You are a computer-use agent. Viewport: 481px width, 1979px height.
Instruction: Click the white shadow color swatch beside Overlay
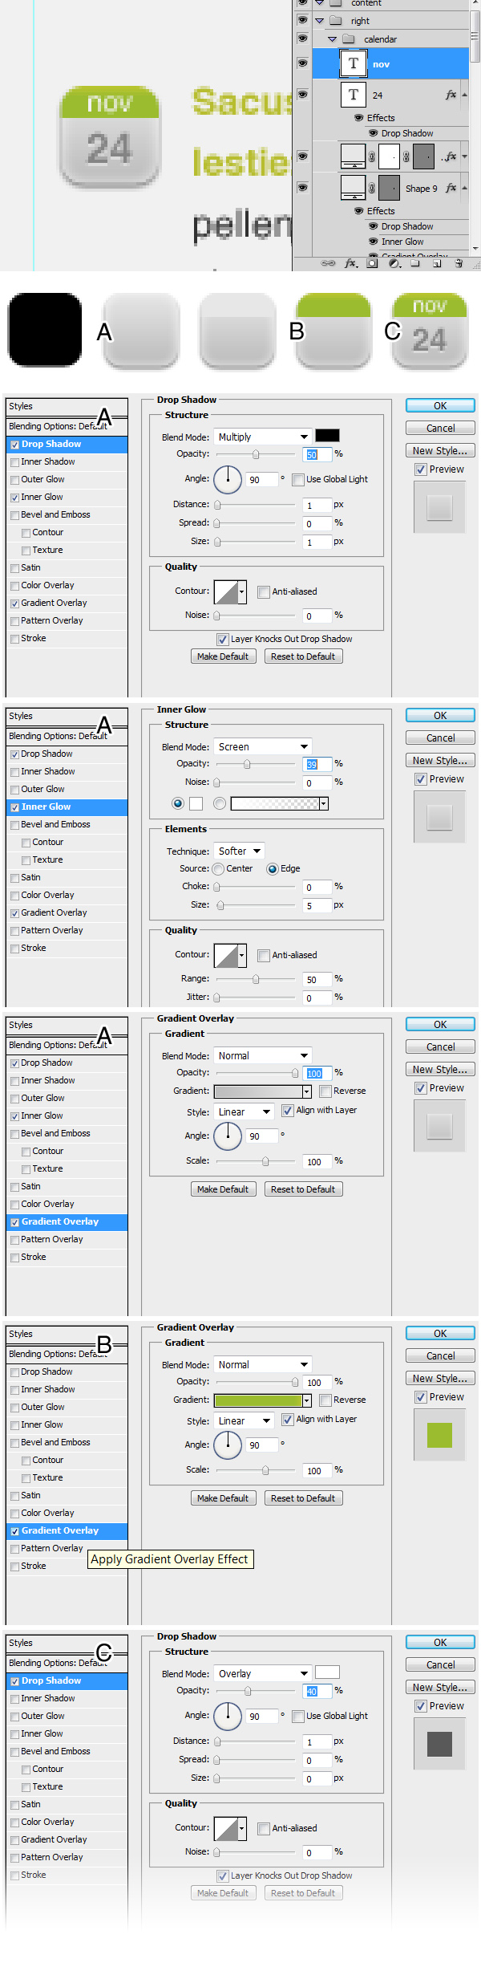coord(327,1672)
